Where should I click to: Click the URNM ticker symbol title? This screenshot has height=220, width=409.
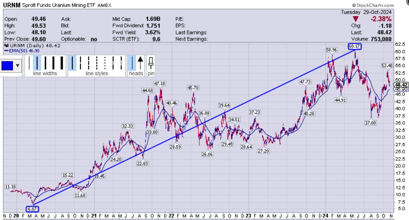click(x=11, y=5)
